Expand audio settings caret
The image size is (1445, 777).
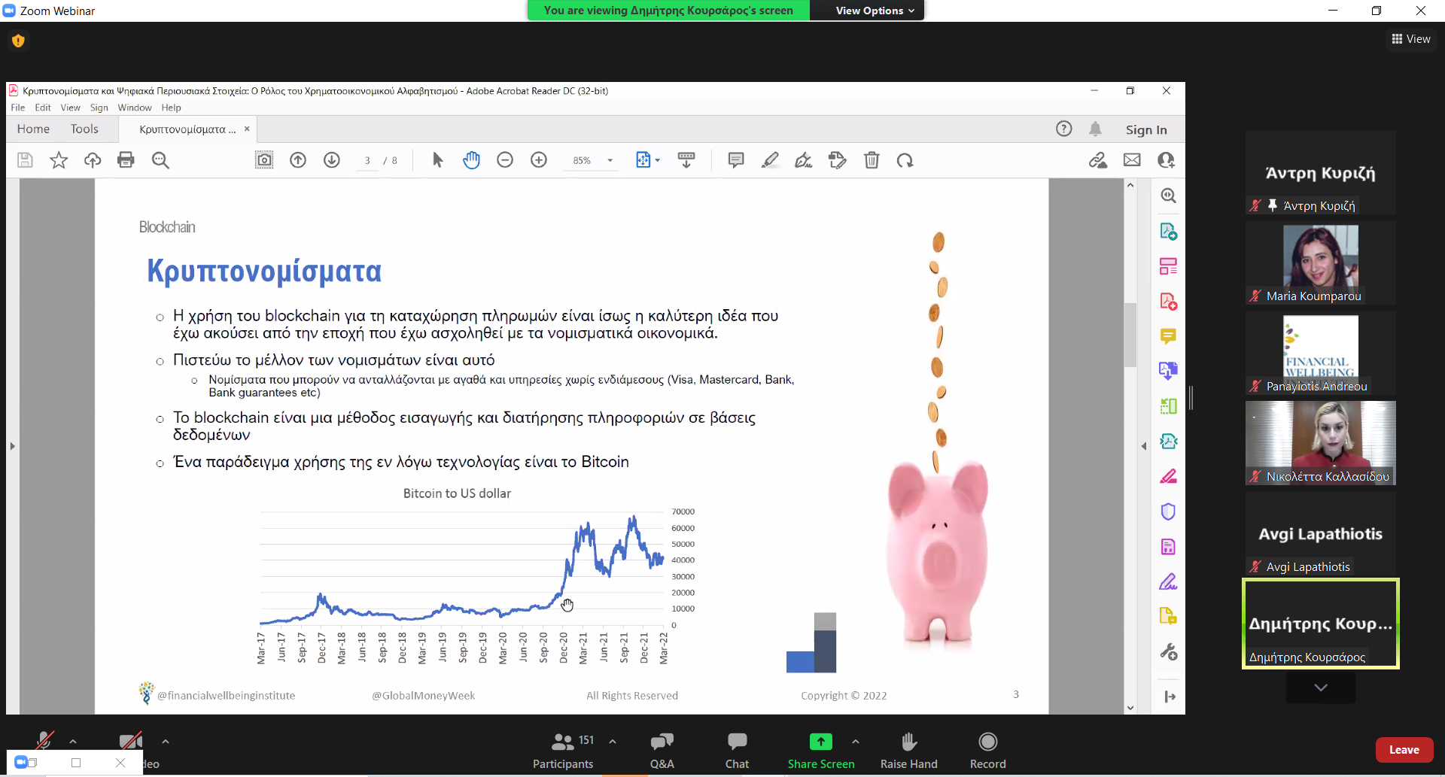[73, 742]
